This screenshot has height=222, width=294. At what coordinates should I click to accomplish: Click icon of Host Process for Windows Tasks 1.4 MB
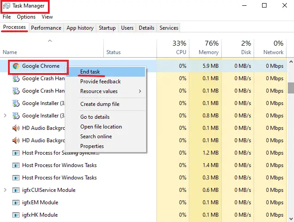16,165
